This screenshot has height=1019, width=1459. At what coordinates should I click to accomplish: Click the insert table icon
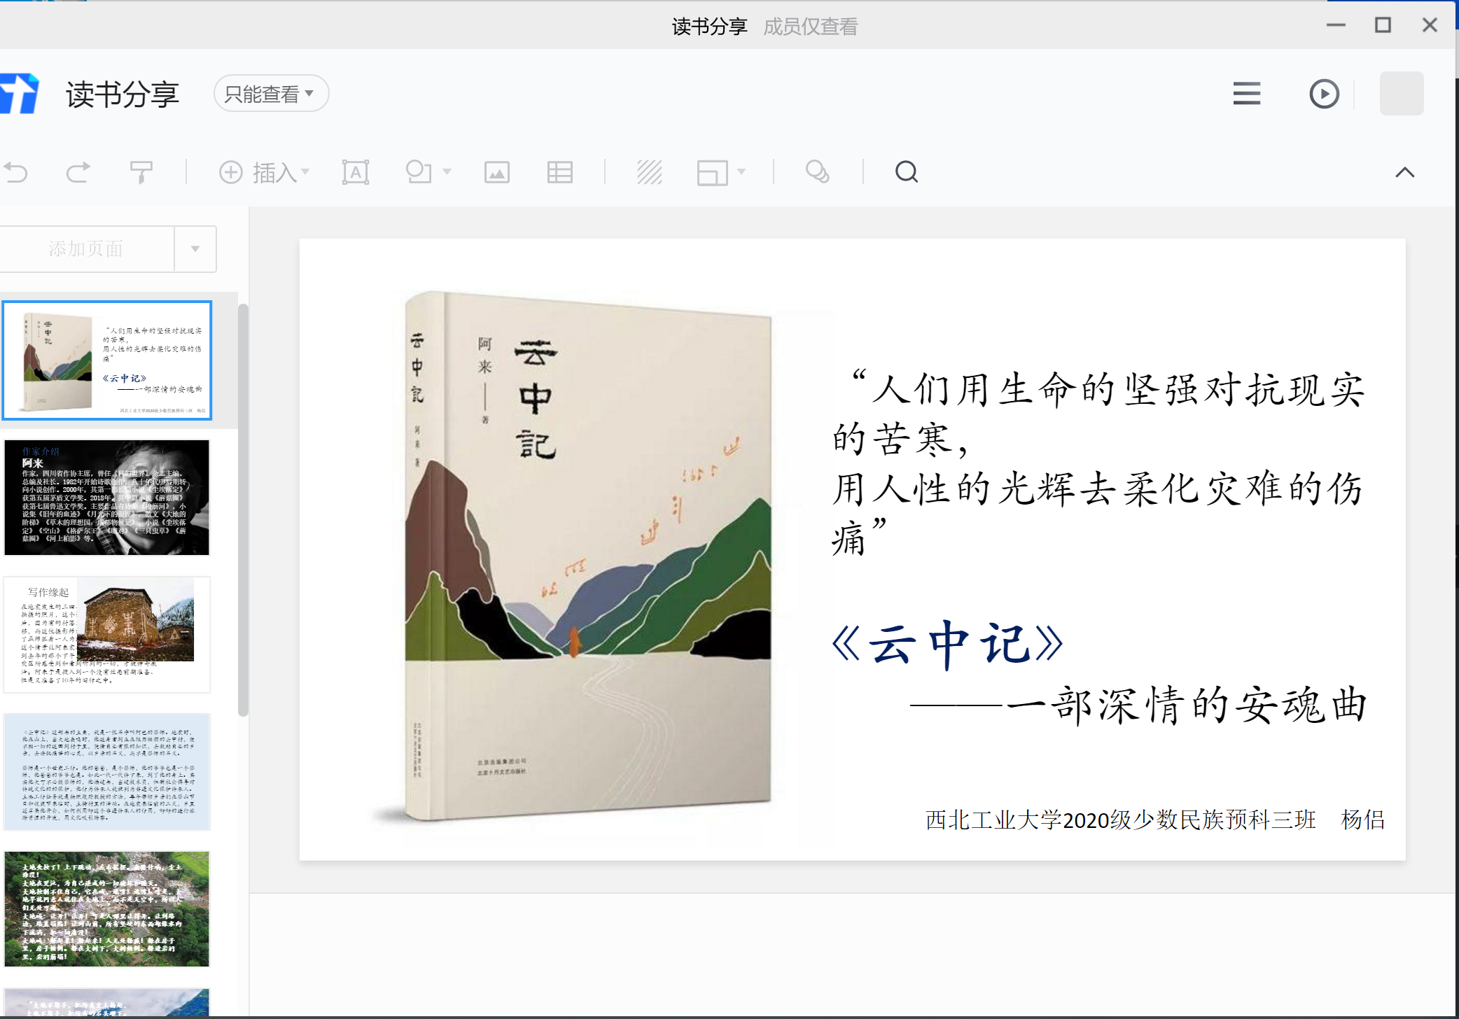tap(559, 172)
